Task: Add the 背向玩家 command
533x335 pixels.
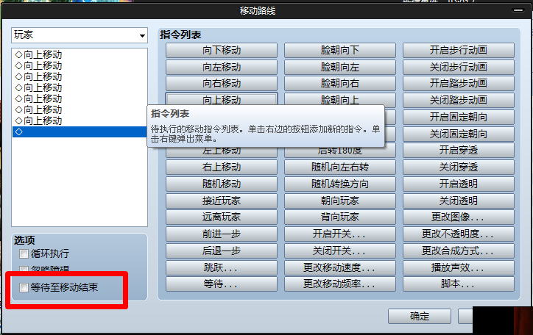Action: pos(340,217)
